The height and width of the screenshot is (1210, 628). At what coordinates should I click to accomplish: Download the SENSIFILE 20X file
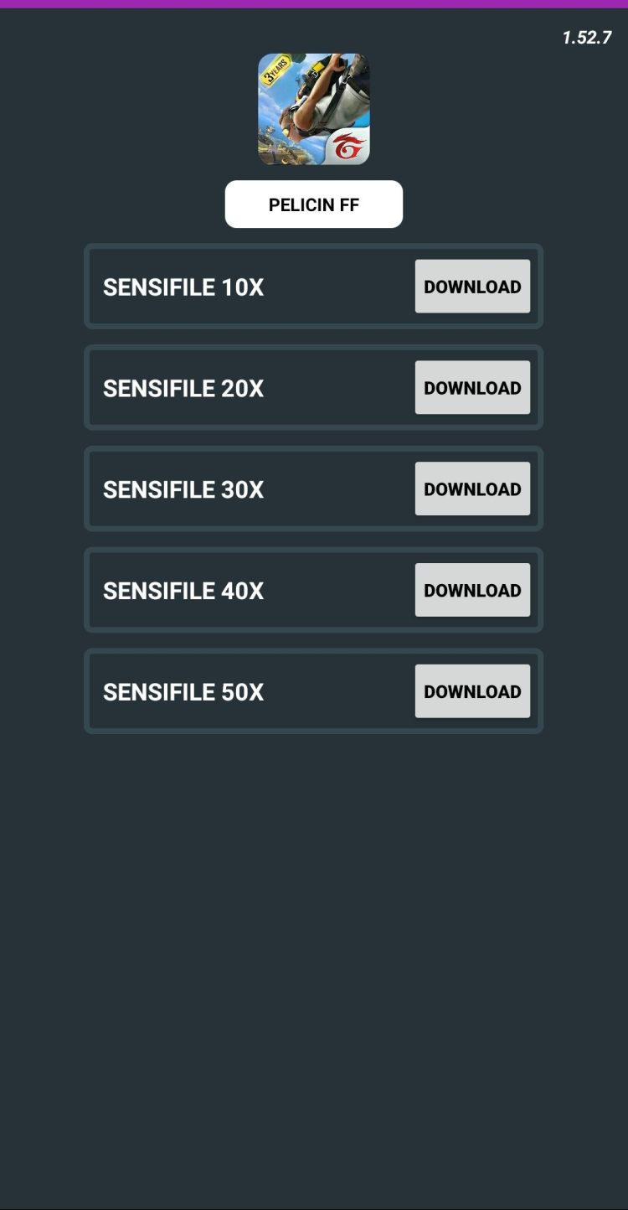point(472,388)
